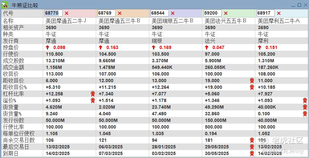309x158 pixels.
Task: Maximize the 牛熊证比较 window
Action: pos(299,5)
